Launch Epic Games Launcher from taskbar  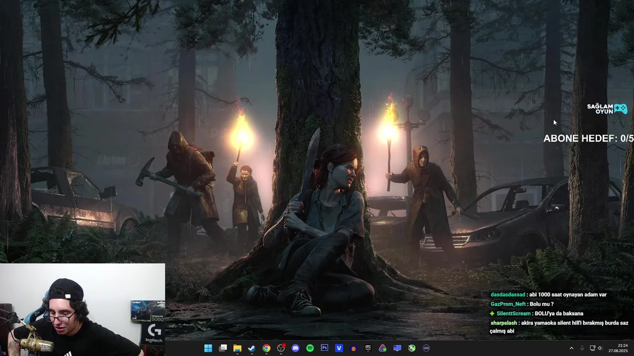[x=368, y=348]
